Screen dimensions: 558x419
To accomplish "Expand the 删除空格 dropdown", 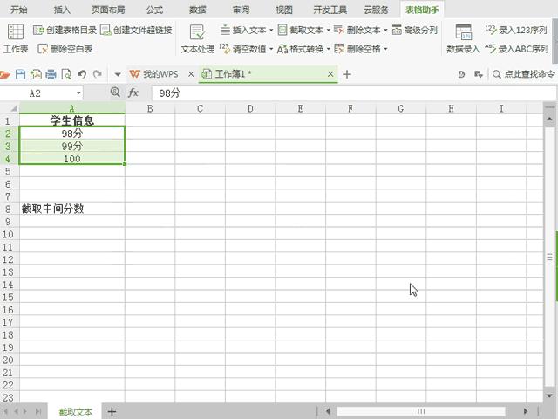I will pyautogui.click(x=385, y=49).
